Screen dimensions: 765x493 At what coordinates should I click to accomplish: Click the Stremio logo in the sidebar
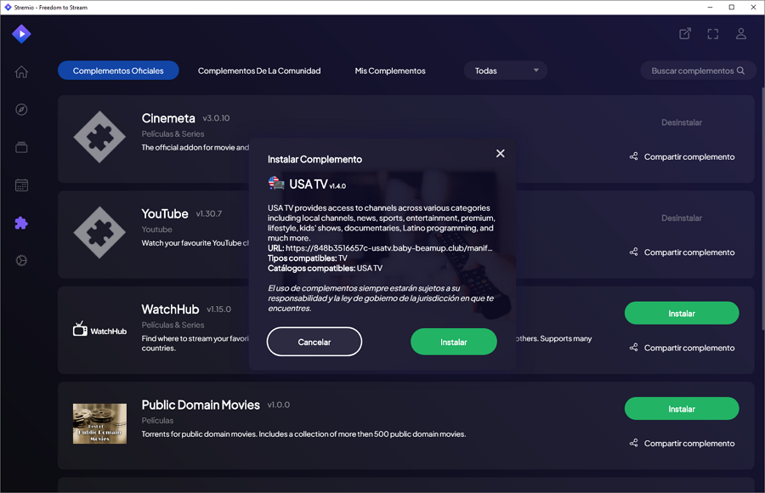point(21,34)
